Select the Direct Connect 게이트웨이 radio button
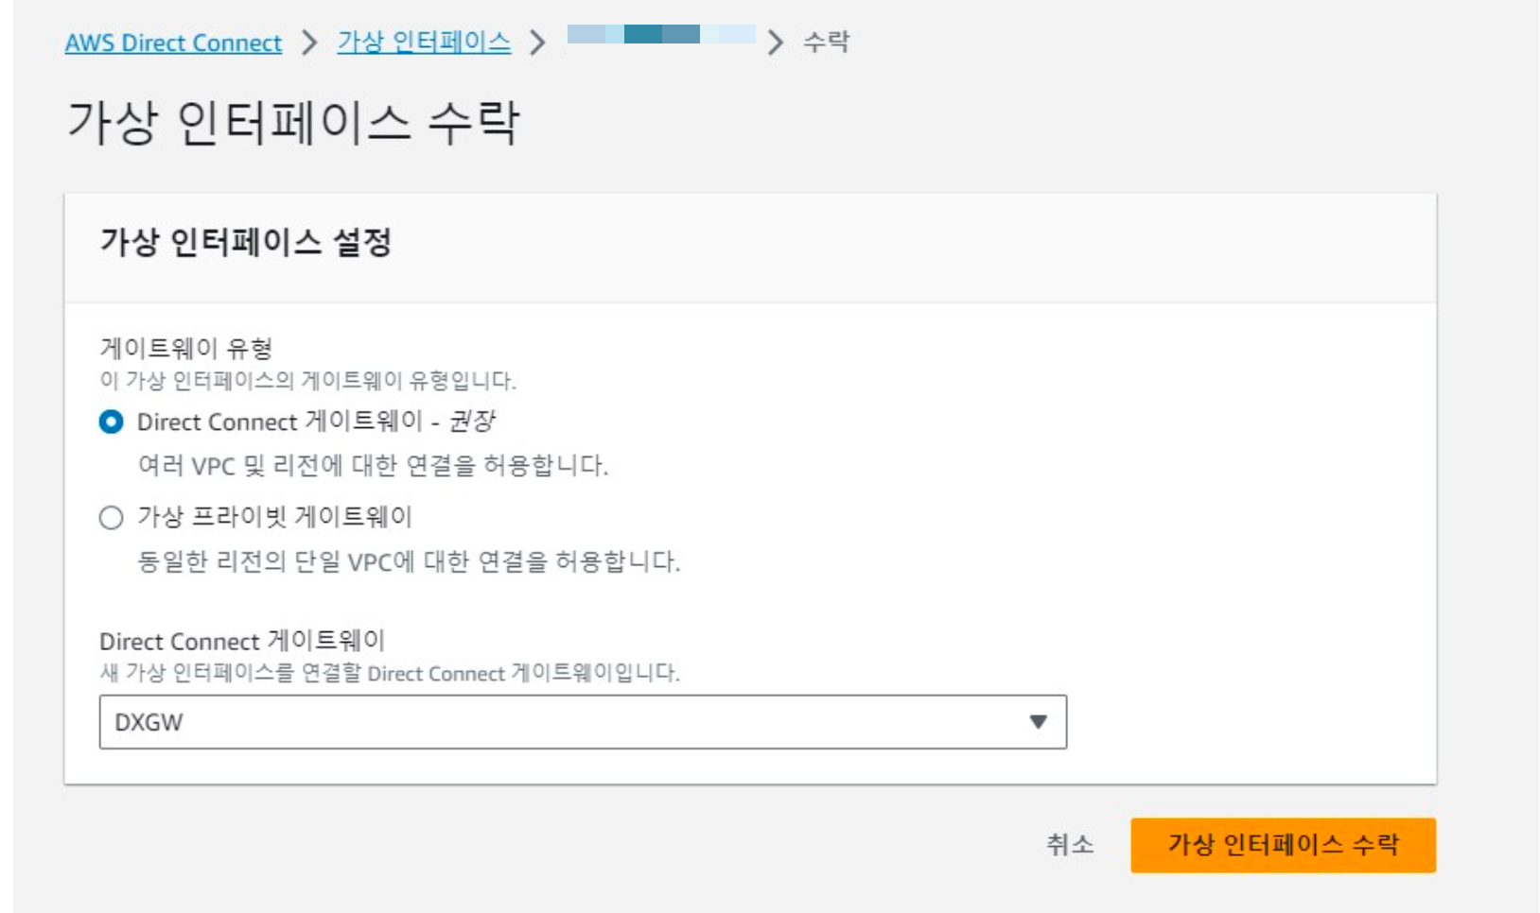Viewport: 1540px width, 913px height. [111, 422]
